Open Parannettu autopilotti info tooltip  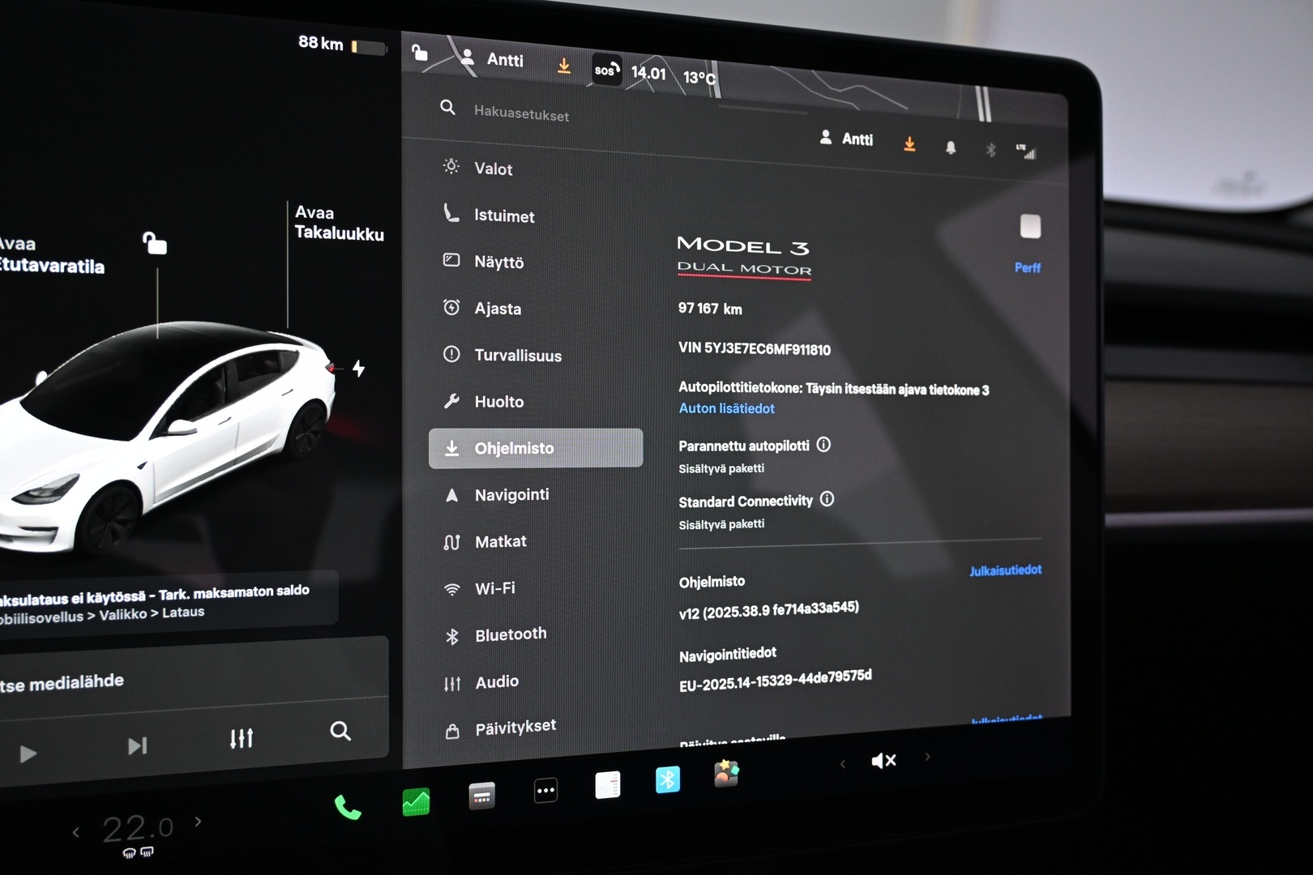(823, 445)
